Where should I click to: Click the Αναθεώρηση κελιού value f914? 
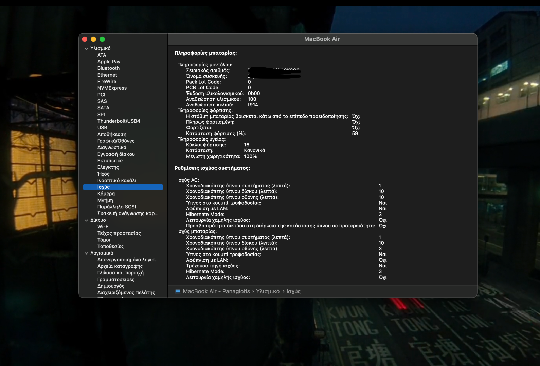253,105
